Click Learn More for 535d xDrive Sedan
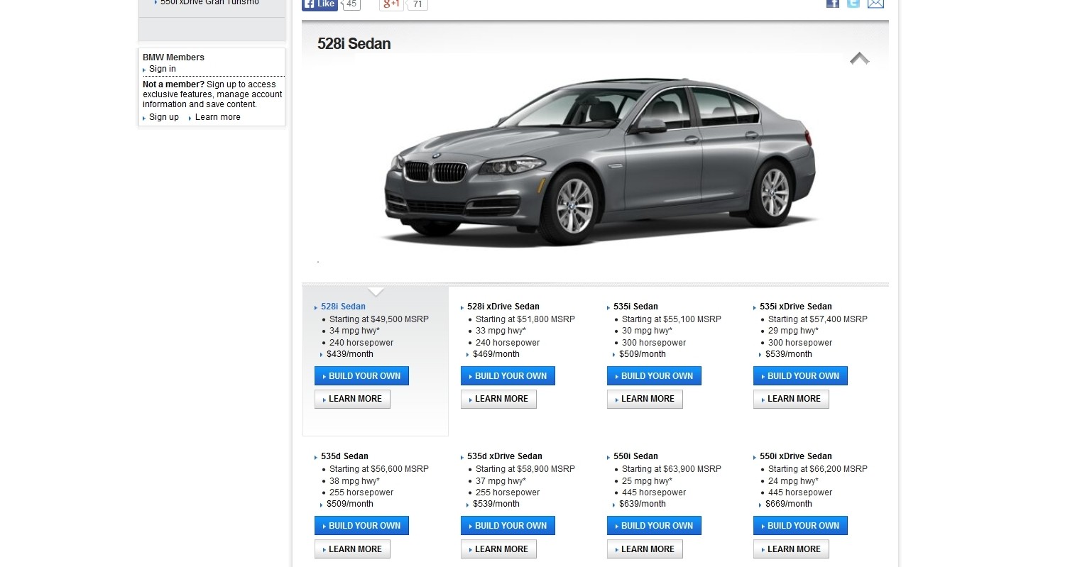1070x567 pixels. coord(498,549)
